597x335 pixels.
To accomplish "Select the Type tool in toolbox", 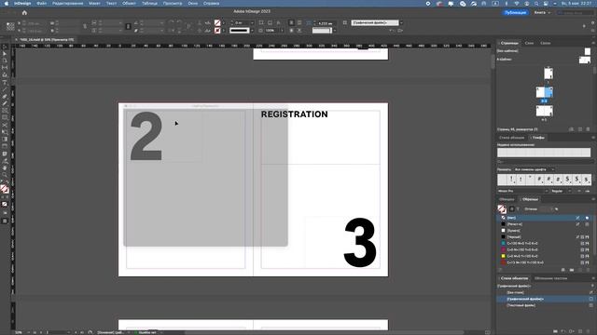I will pos(5,82).
